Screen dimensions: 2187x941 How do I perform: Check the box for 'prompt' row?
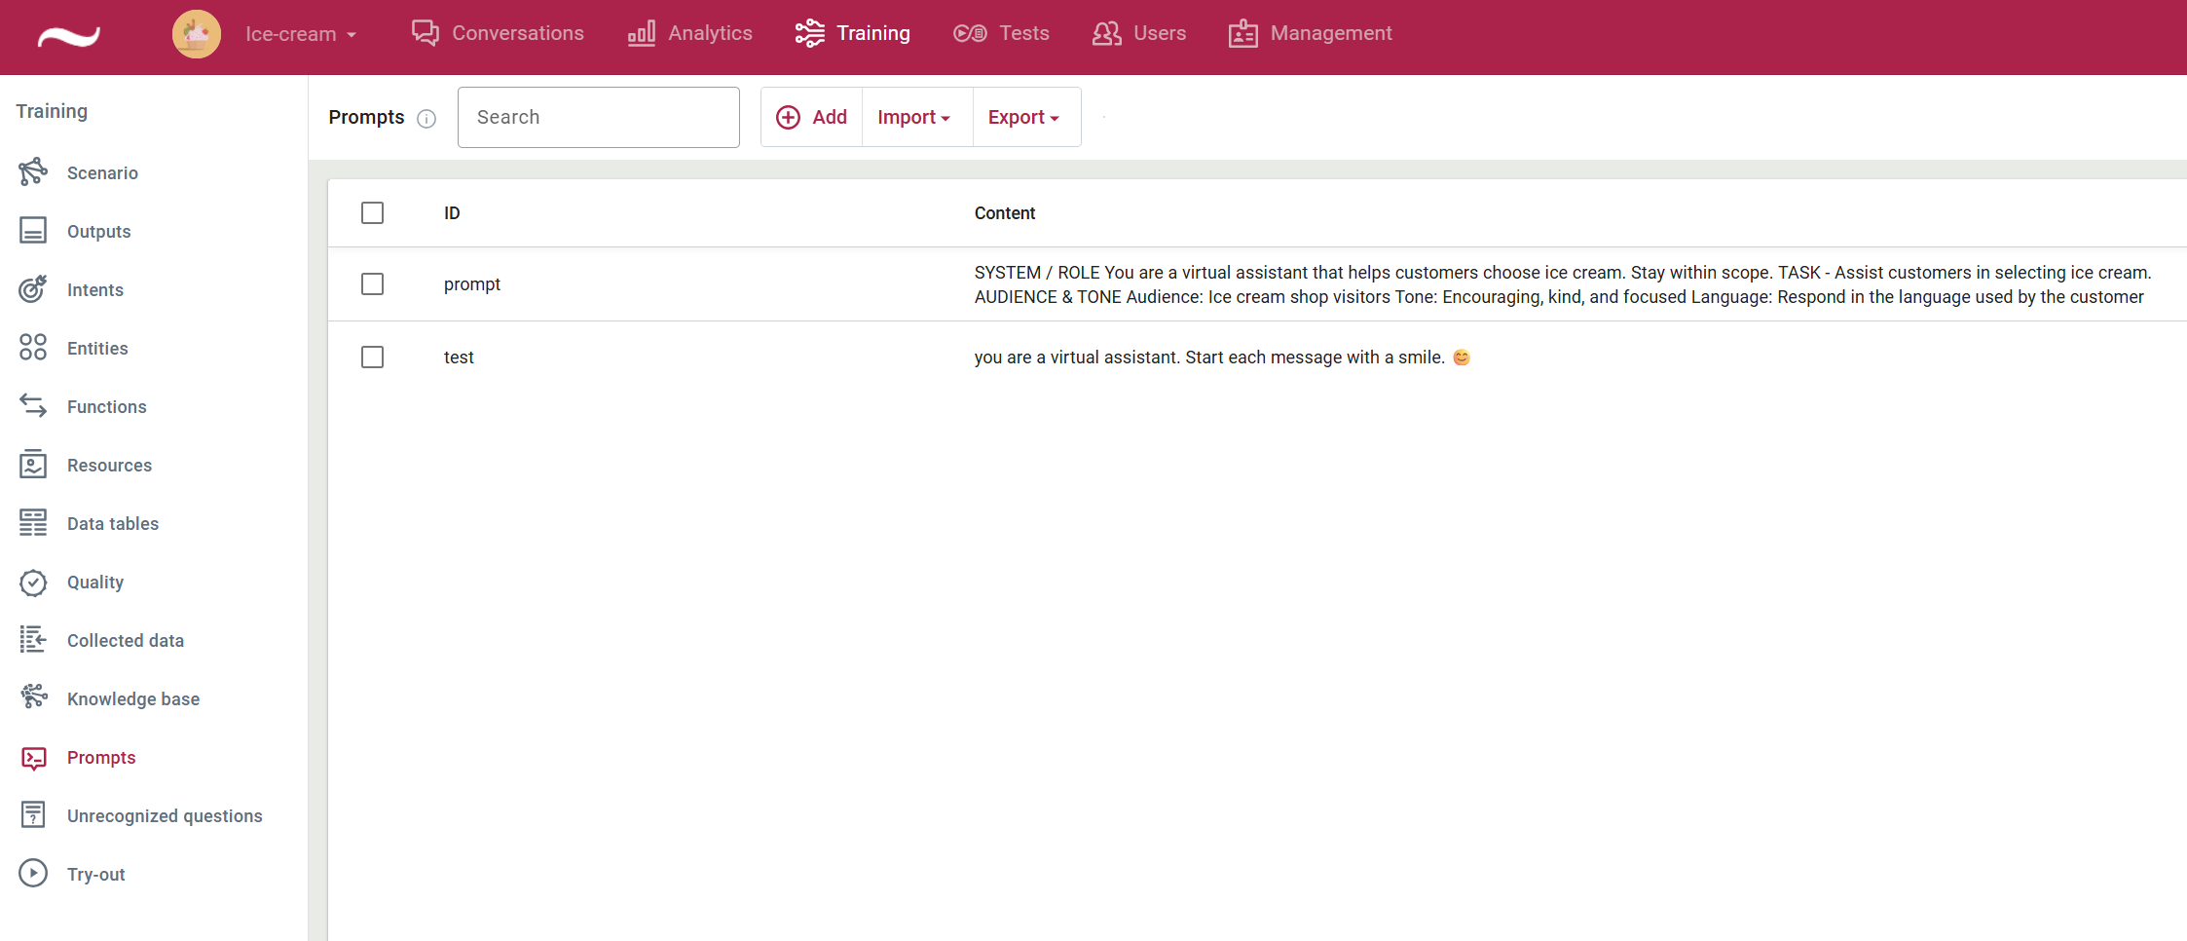pos(372,284)
